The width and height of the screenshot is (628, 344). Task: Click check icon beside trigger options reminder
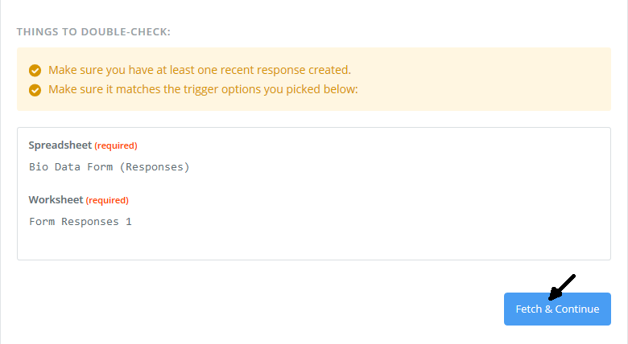click(x=35, y=90)
